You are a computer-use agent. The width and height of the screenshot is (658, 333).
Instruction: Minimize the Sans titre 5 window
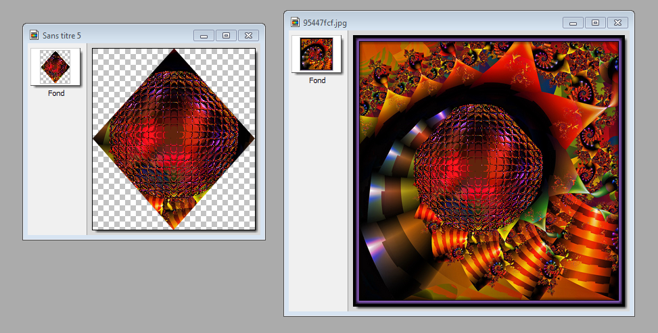click(x=204, y=35)
